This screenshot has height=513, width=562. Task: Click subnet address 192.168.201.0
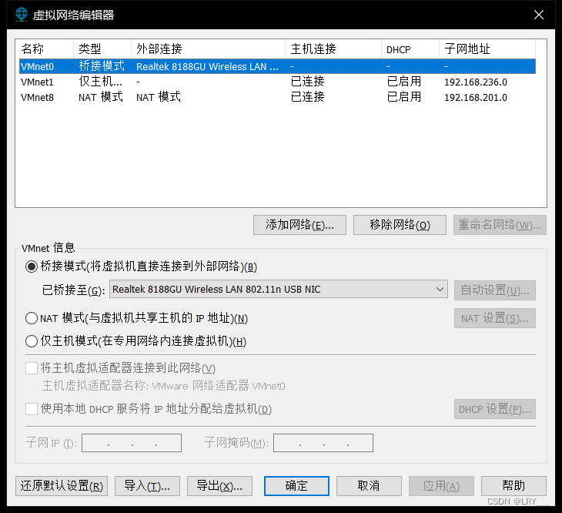476,98
